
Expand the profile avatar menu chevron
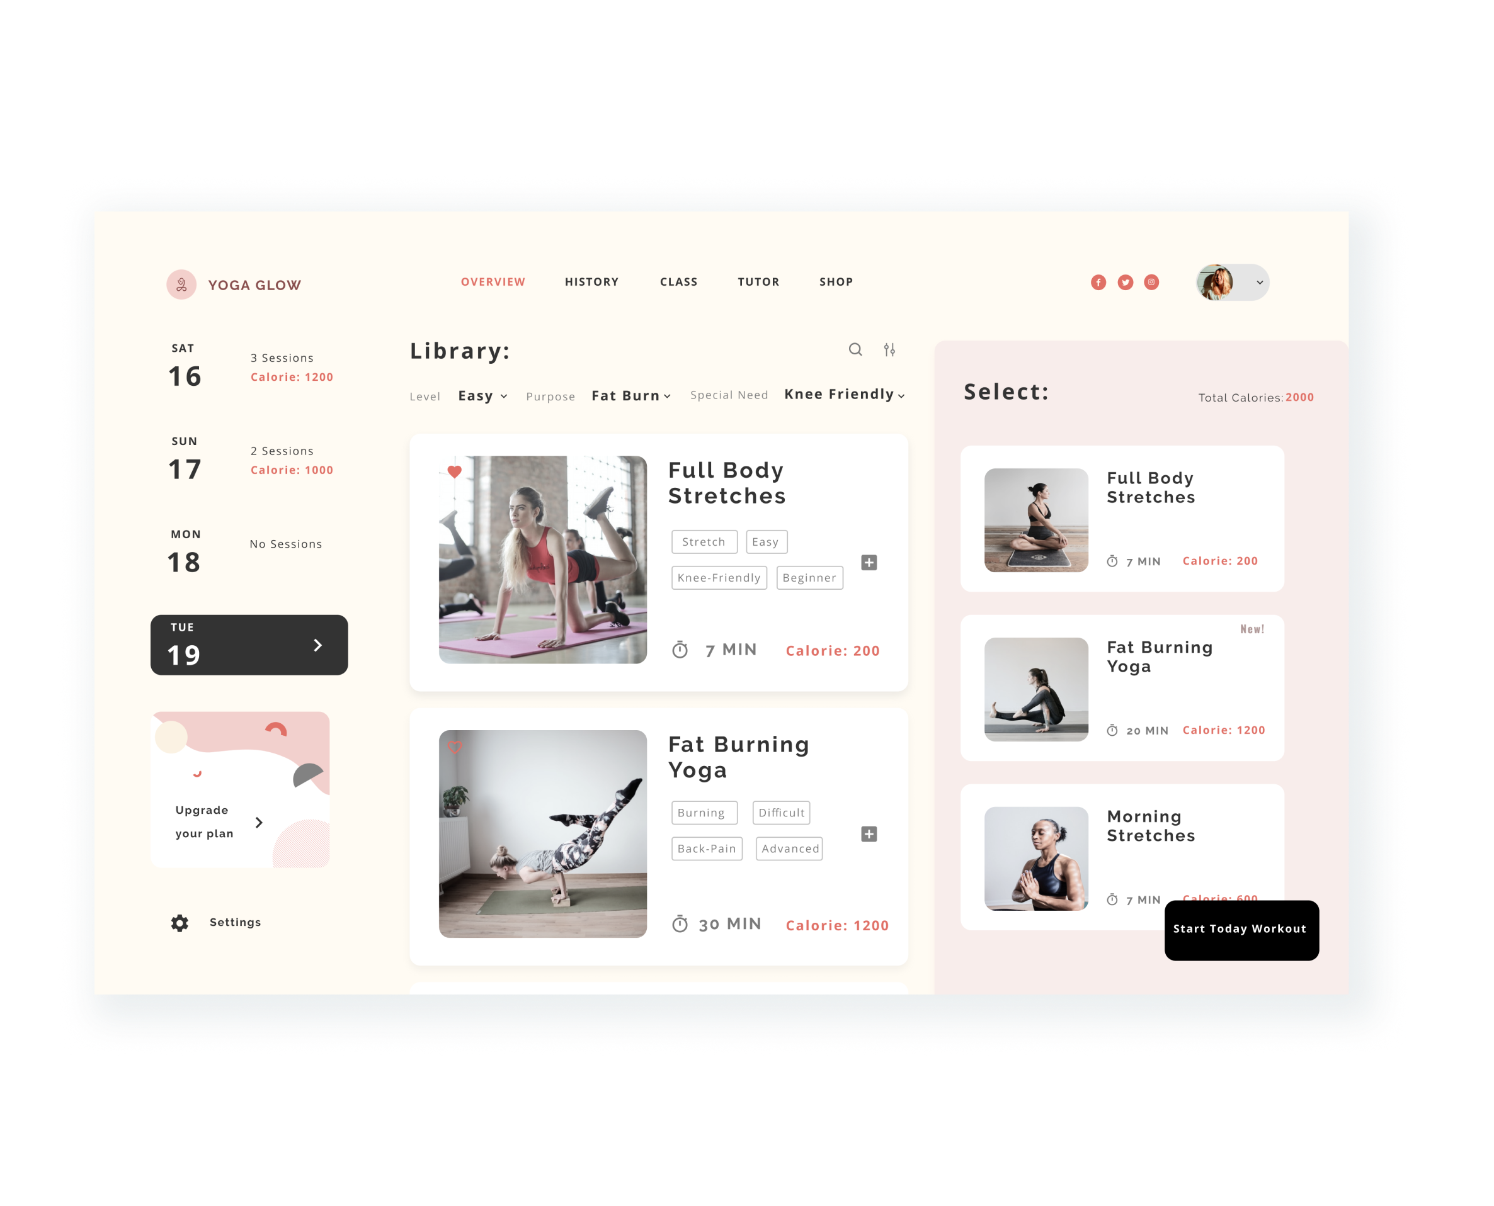click(1260, 283)
